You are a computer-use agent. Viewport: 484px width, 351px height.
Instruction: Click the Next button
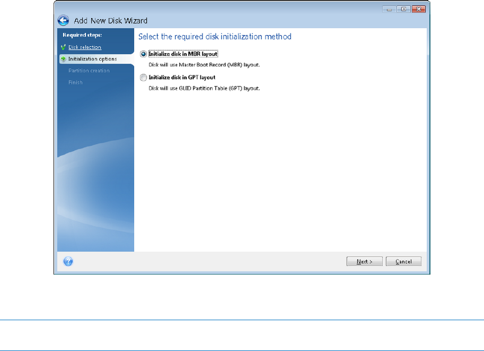(365, 261)
